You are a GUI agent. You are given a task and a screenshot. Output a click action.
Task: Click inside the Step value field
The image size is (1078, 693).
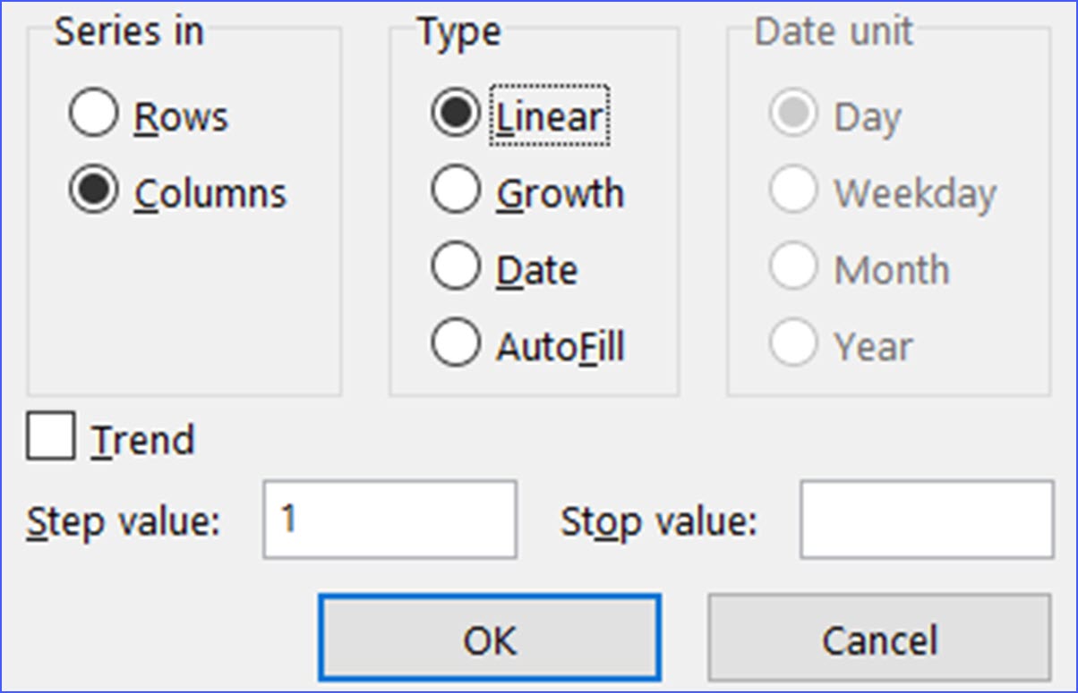(x=389, y=519)
